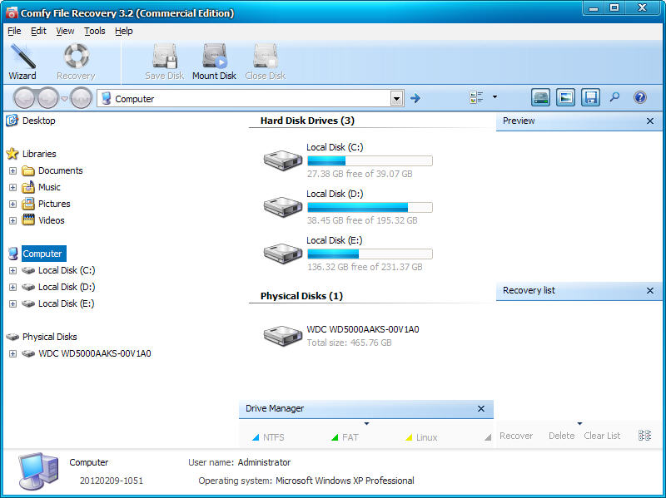Open the Tools menu
Image resolution: width=666 pixels, height=498 pixels.
[95, 31]
